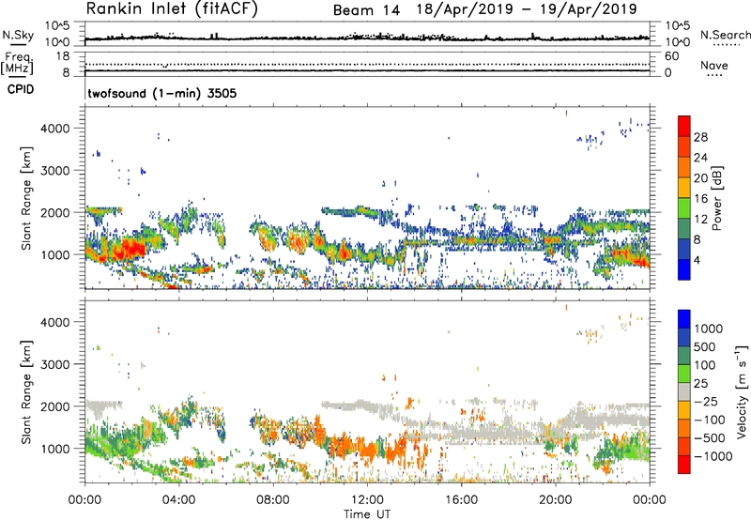Click the 60 tick on the Nave axis
This screenshot has height=520, width=751.
672,56
